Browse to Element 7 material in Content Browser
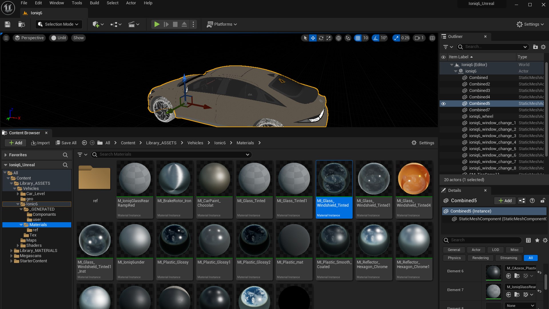Viewport: 549px width, 309px height. (x=517, y=295)
